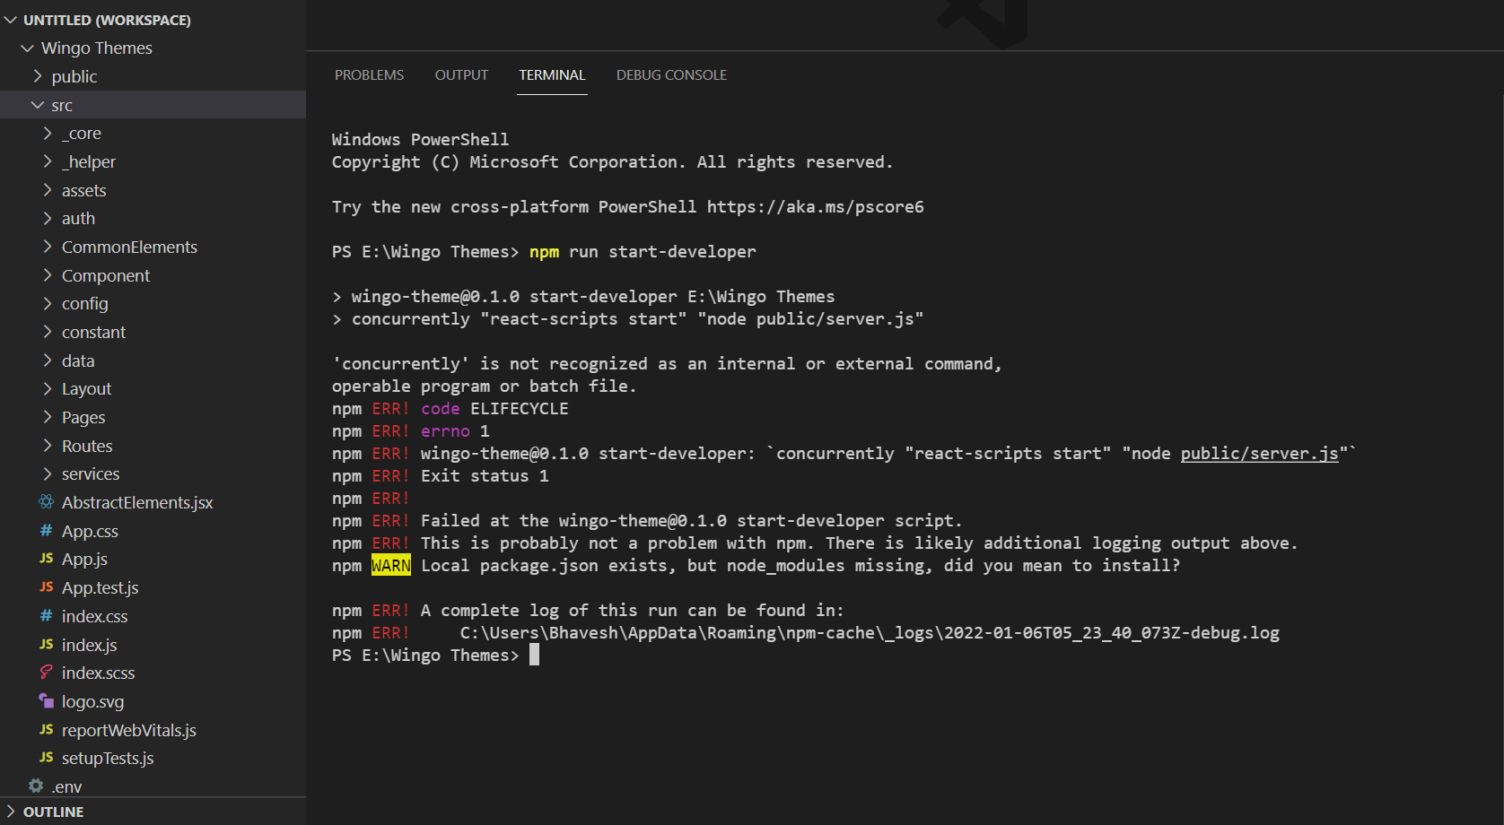
Task: Open the App.test.js file
Action: click(x=100, y=588)
